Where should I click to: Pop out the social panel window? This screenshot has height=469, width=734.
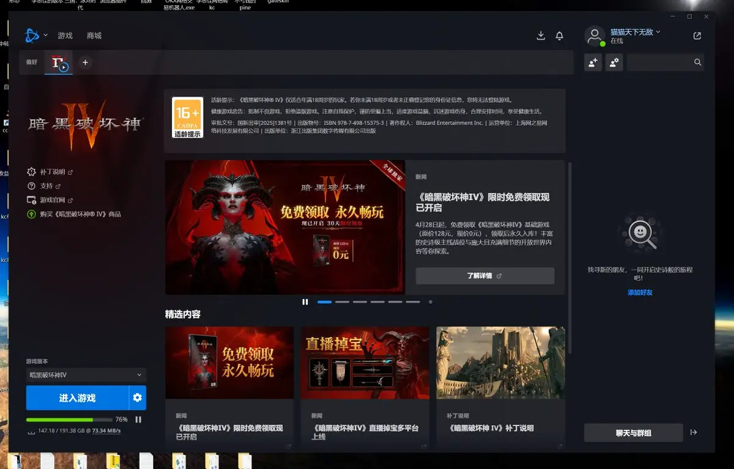697,36
